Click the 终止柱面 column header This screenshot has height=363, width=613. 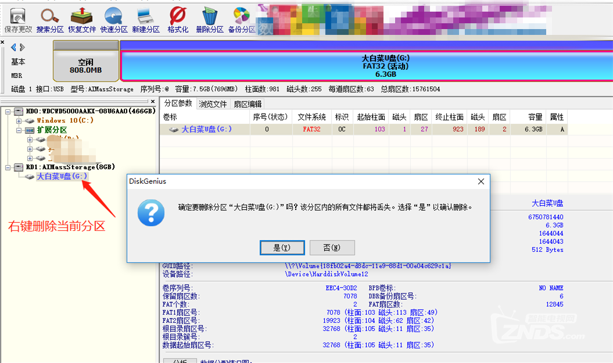(x=450, y=117)
